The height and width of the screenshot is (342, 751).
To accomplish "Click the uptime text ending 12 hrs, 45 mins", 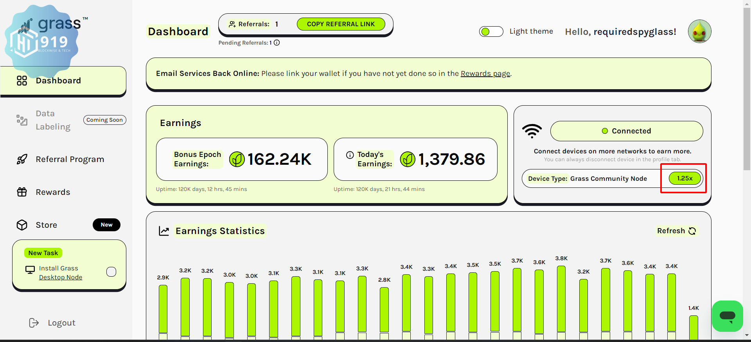I will [201, 189].
